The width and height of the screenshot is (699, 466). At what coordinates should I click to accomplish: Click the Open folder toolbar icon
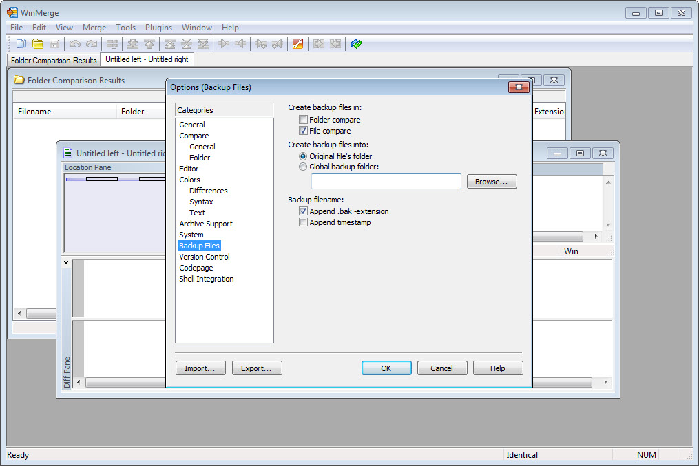38,43
